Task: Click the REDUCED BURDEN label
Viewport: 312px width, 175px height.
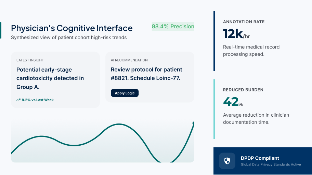Action: pyautogui.click(x=243, y=90)
